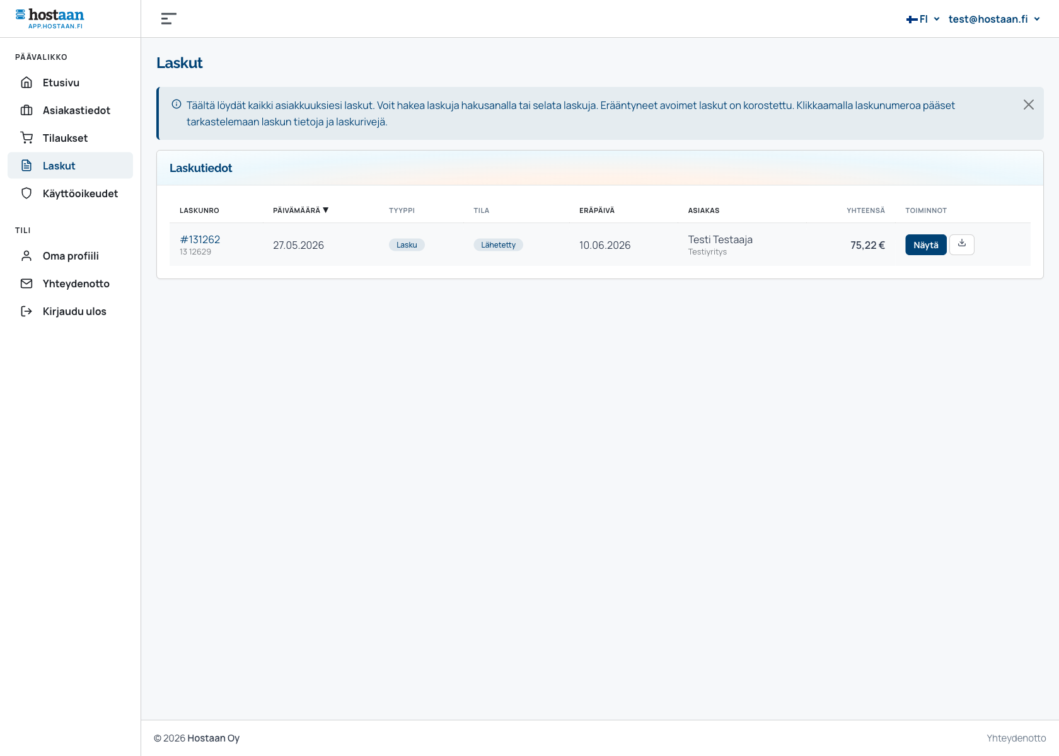Viewport: 1059px width, 756px height.
Task: Click the due date 10.06.2026
Action: 605,245
